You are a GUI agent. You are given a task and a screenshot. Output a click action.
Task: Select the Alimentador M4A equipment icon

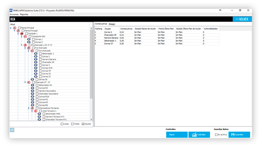pos(39,114)
